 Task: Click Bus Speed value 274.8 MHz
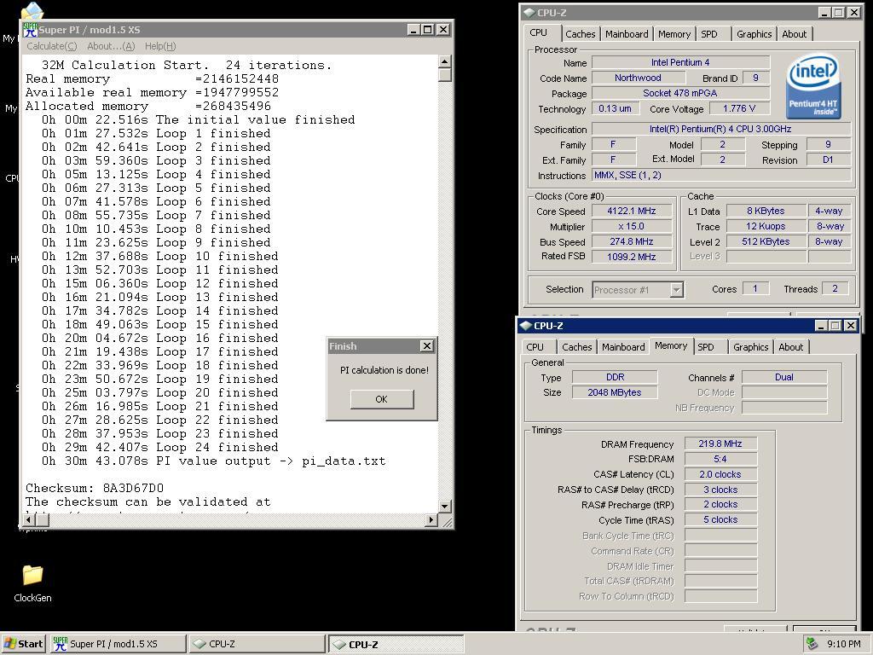pyautogui.click(x=632, y=241)
